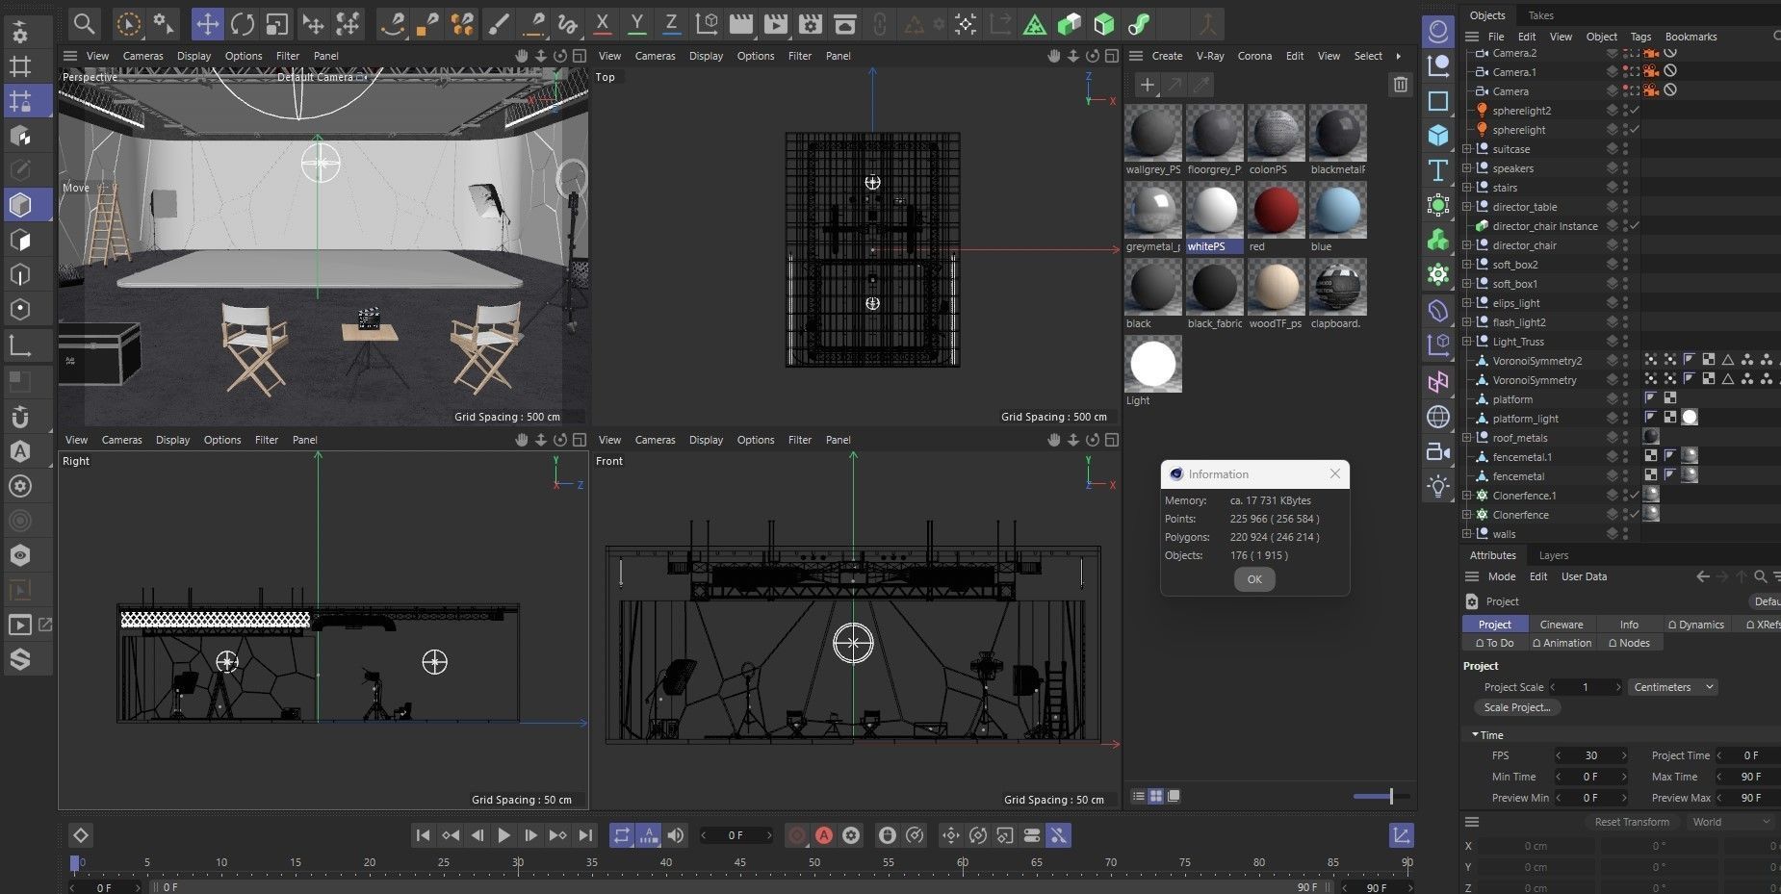Switch to the Takes tab

(1541, 15)
